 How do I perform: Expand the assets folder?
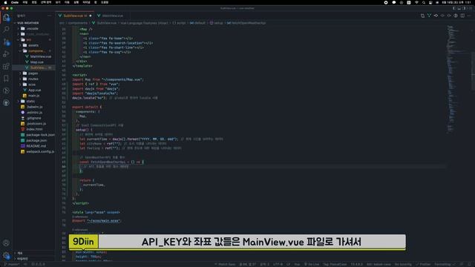tap(33, 45)
